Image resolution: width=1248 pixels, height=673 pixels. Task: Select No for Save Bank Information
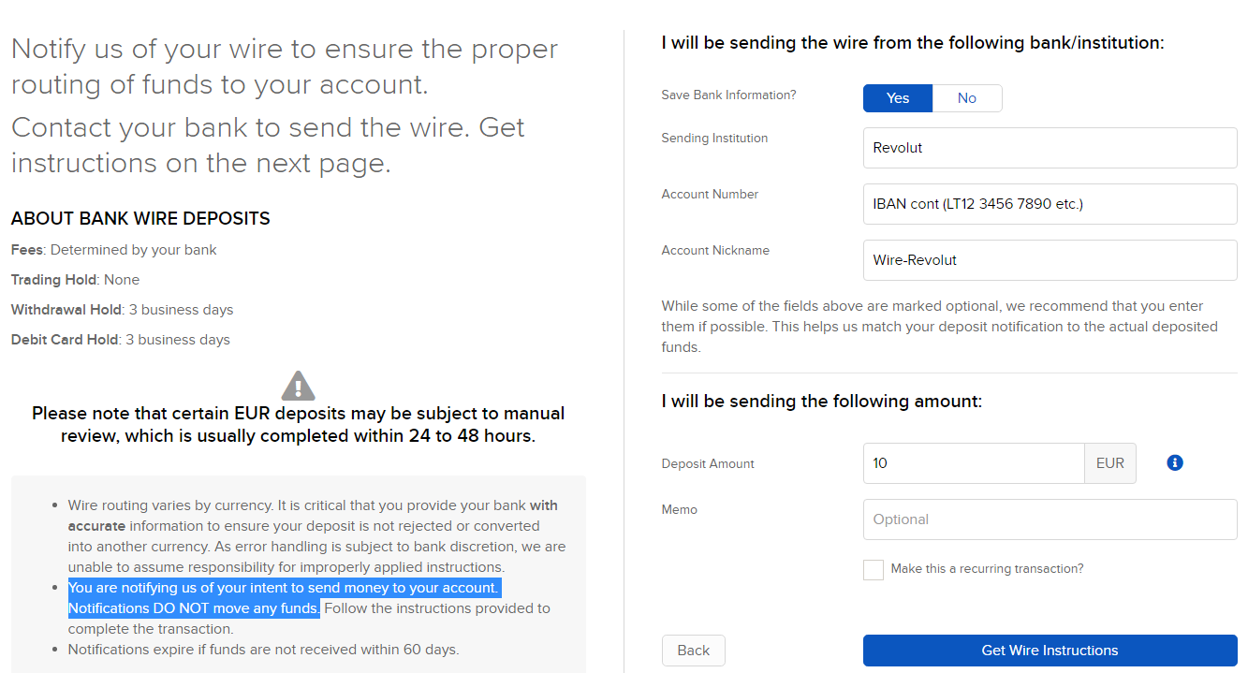pyautogui.click(x=967, y=98)
